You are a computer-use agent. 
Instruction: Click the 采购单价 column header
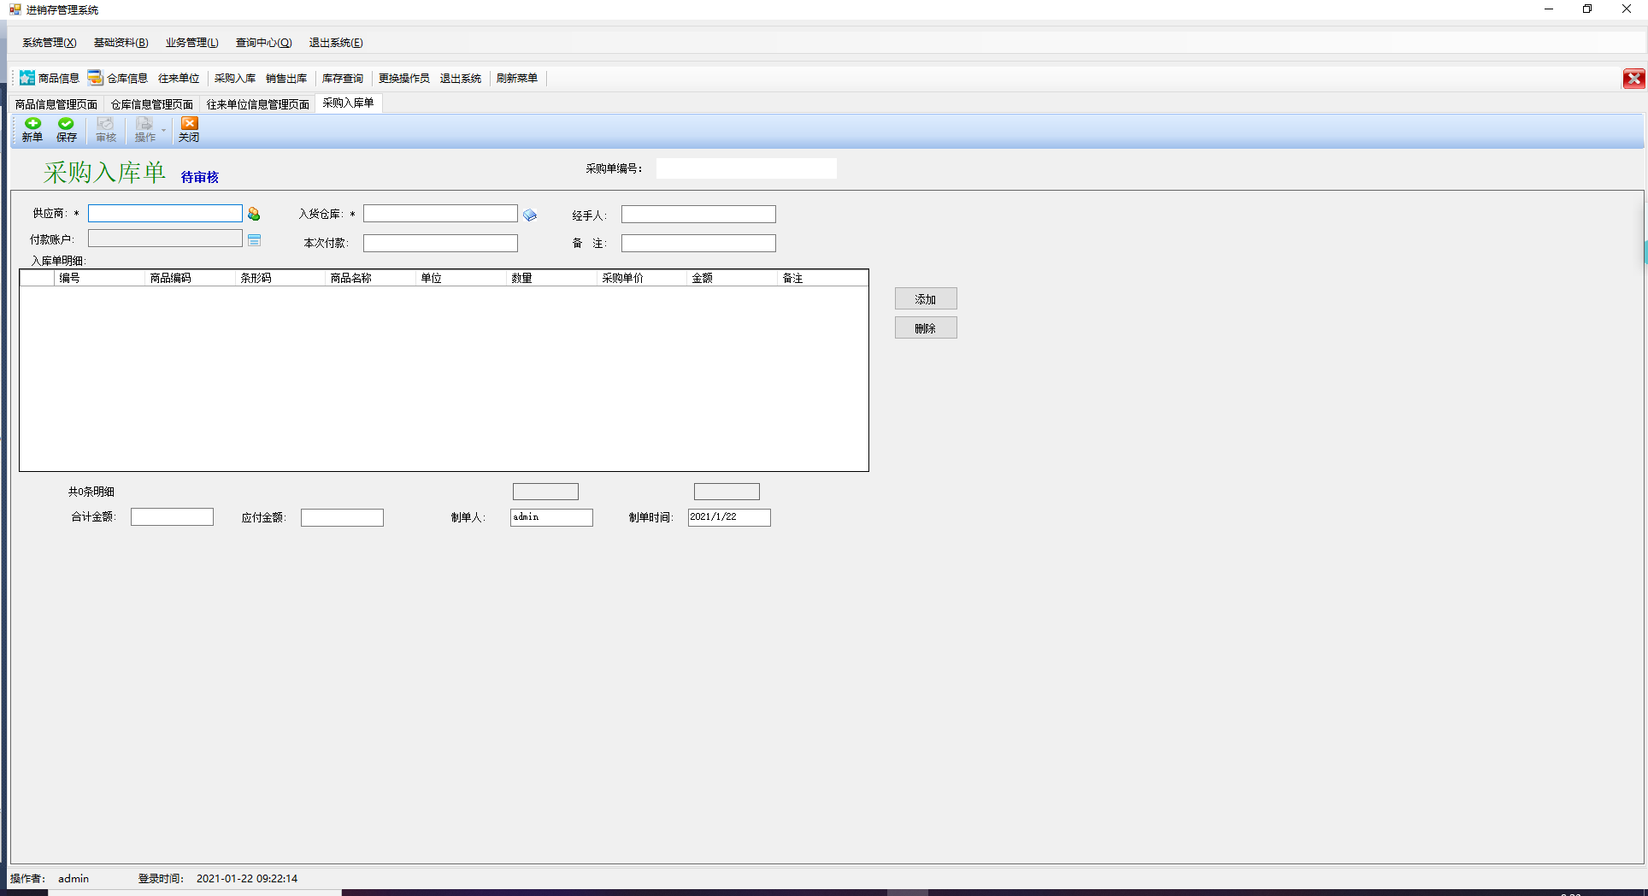click(x=642, y=278)
